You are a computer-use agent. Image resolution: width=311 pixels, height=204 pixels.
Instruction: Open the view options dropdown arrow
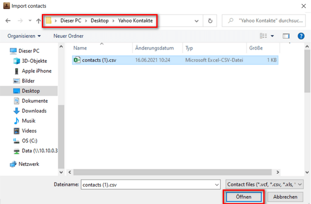pos(272,36)
